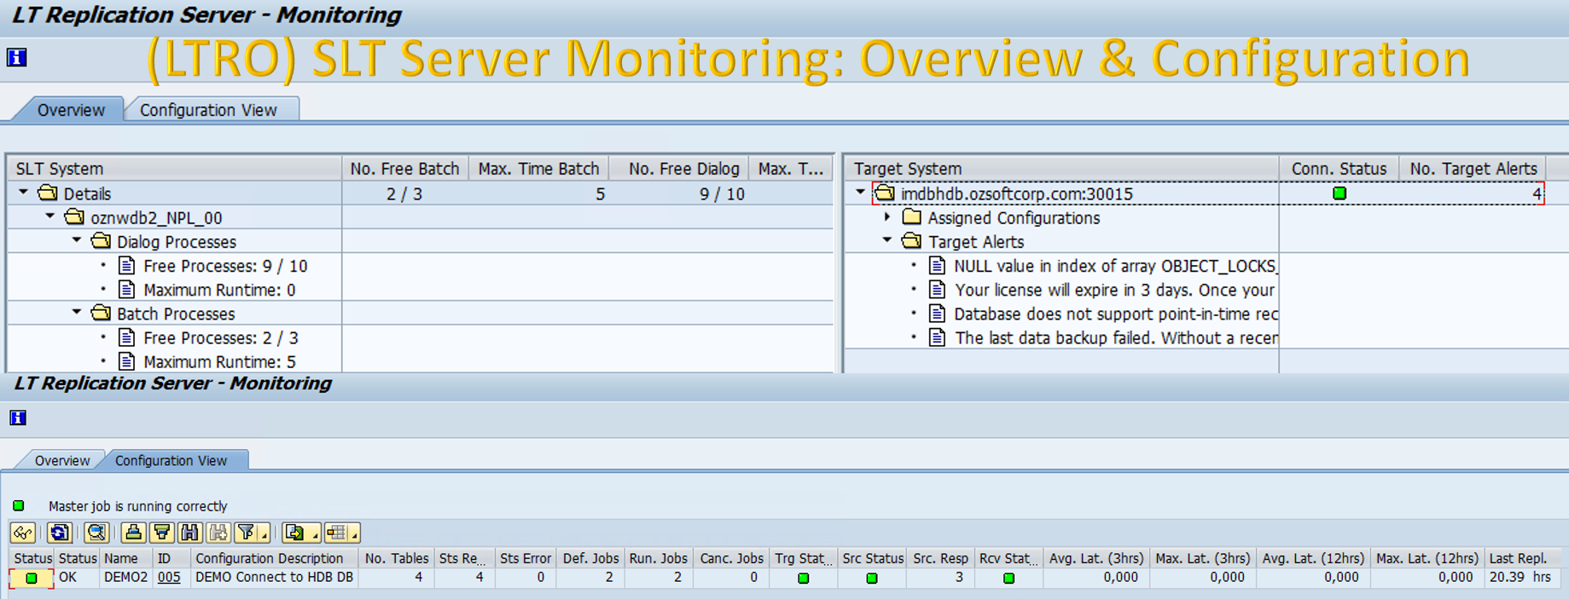Click the green Conn. Status indicator

pyautogui.click(x=1339, y=193)
